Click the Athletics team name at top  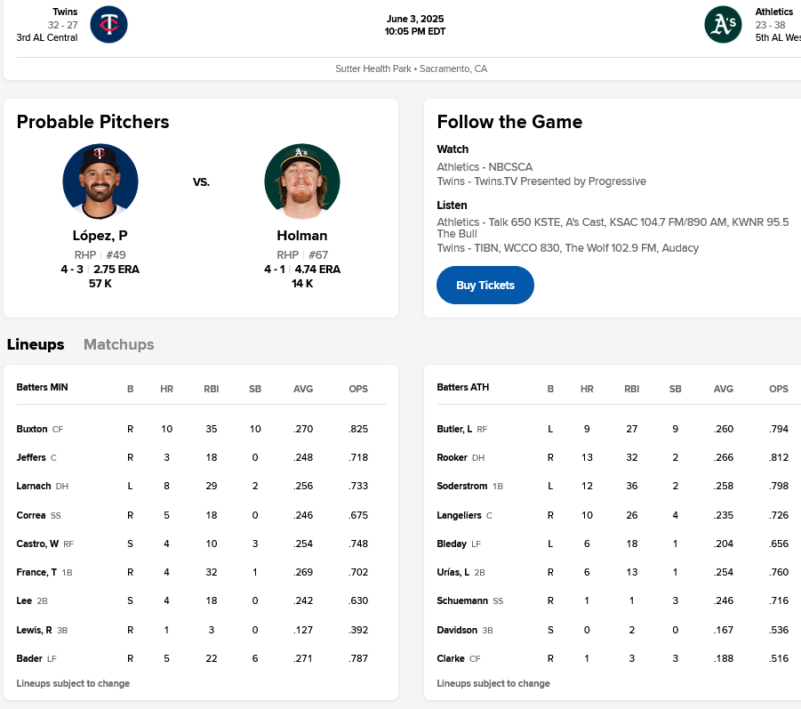tap(773, 12)
